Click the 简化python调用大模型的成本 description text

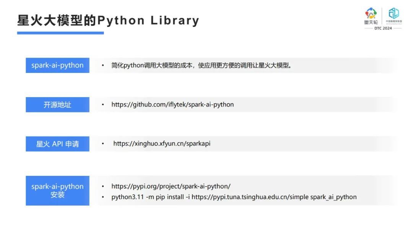[202, 65]
